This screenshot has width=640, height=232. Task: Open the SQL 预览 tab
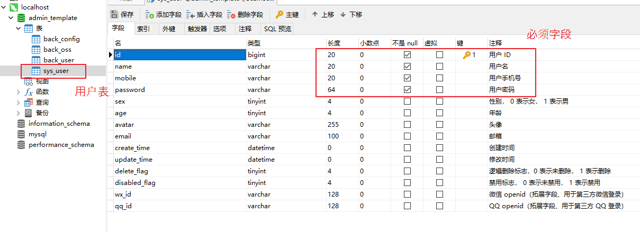tap(277, 29)
